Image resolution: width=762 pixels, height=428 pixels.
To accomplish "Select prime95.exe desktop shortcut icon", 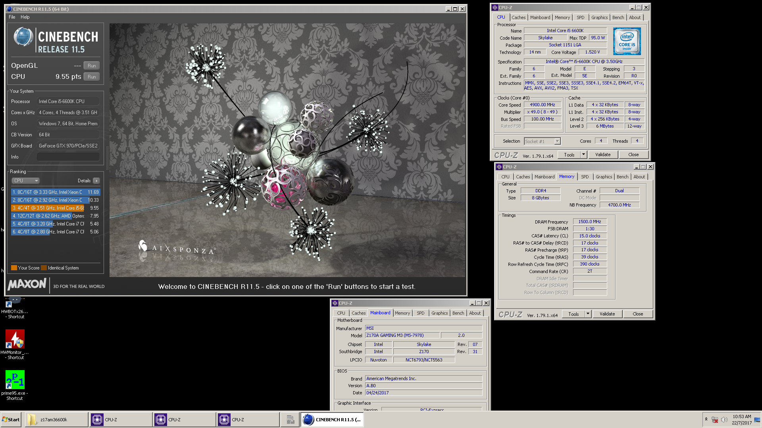I will tap(15, 385).
